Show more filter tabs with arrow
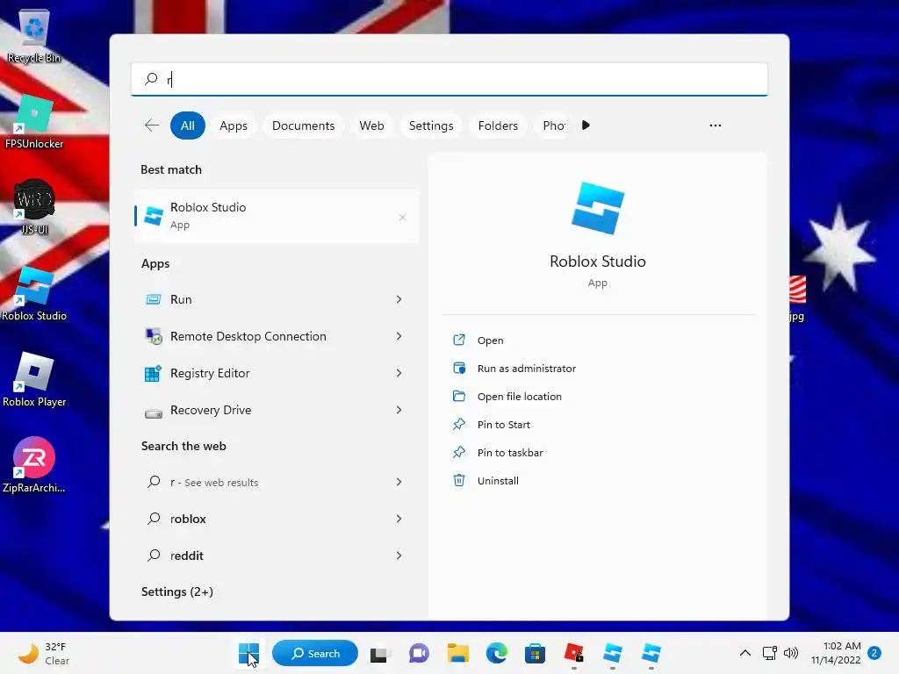Image resolution: width=899 pixels, height=674 pixels. point(586,125)
